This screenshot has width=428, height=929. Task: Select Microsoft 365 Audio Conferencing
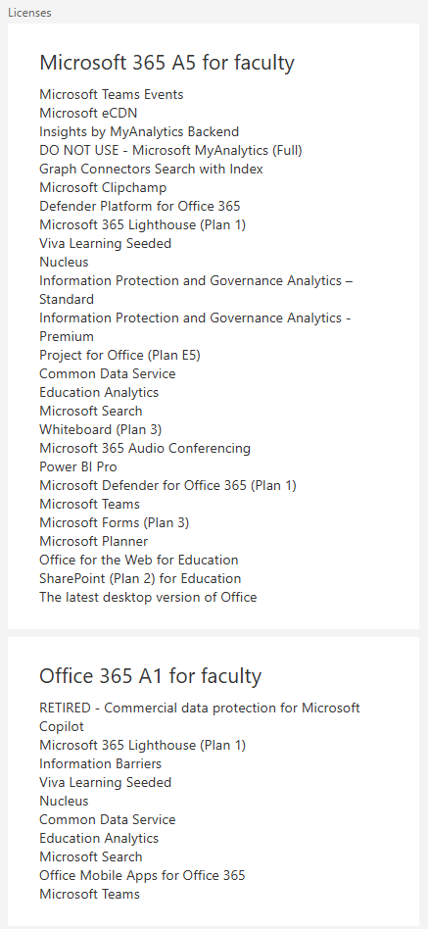click(x=145, y=448)
